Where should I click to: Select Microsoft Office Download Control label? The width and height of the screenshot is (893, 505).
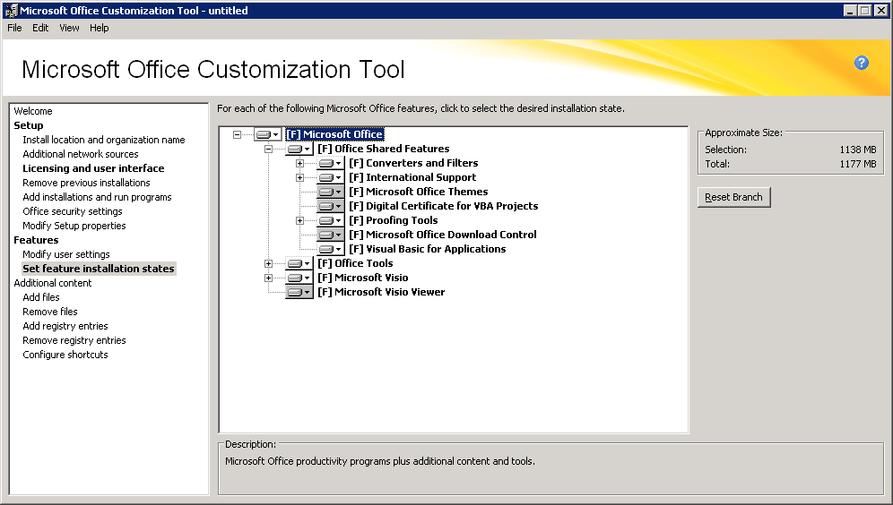(x=443, y=235)
